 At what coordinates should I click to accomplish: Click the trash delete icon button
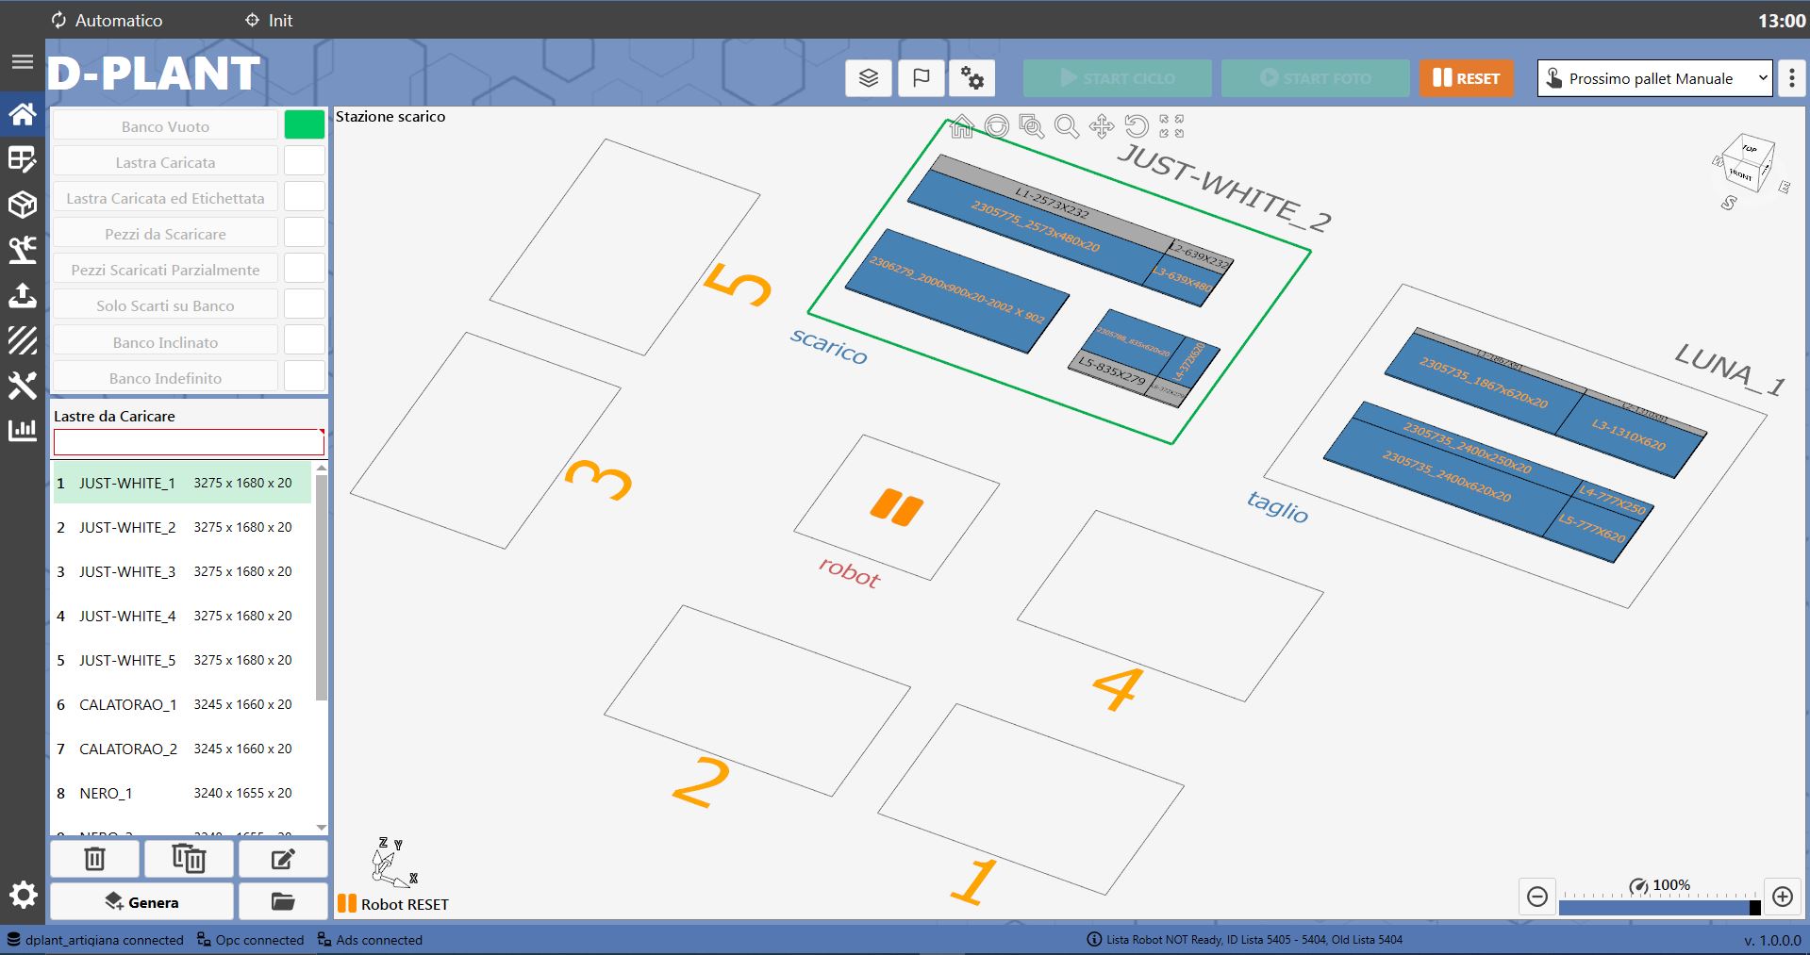coord(94,859)
